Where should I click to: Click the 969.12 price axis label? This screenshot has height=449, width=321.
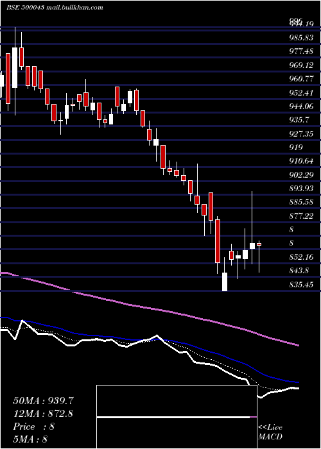coord(301,65)
